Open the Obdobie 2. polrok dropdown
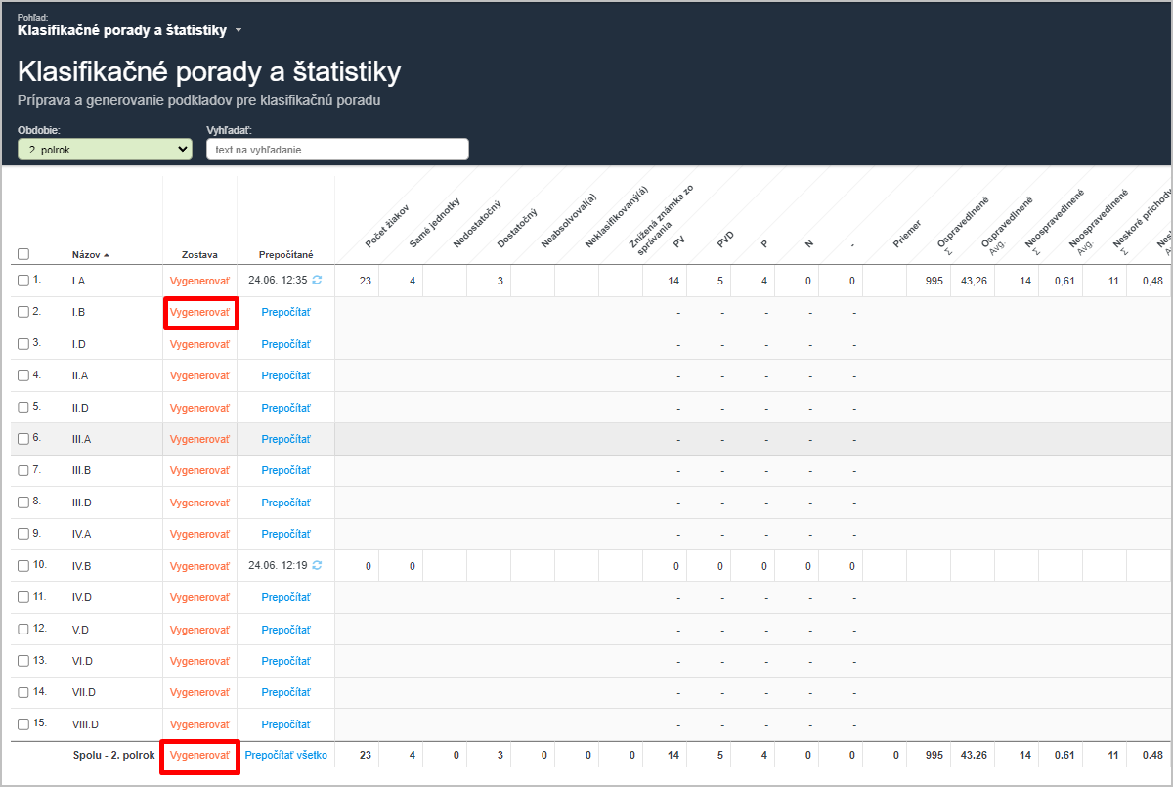This screenshot has height=787, width=1173. pos(105,150)
